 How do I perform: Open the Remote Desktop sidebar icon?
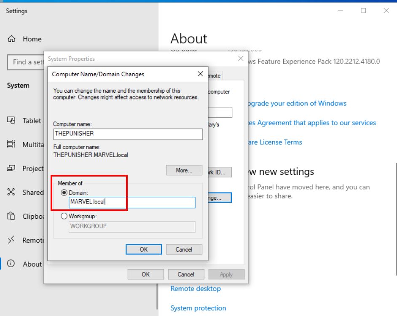coord(11,240)
